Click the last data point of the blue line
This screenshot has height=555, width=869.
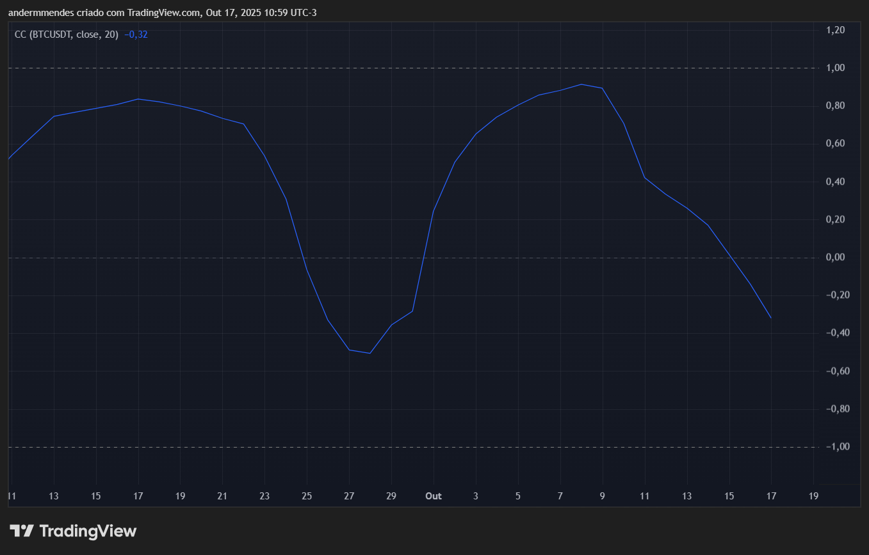point(771,318)
